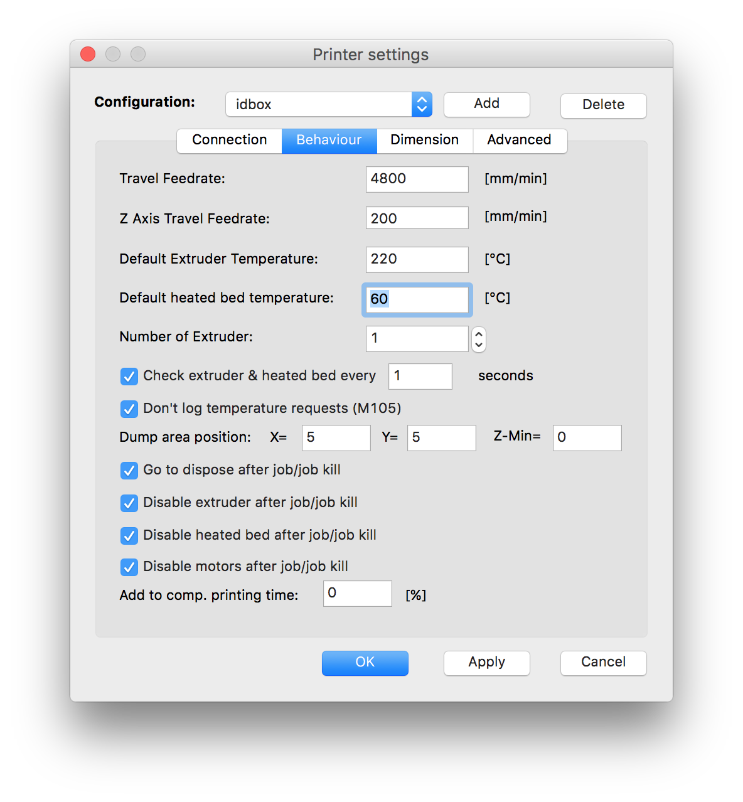Toggle 'Check extruder & heated bed' checkbox

tap(129, 377)
